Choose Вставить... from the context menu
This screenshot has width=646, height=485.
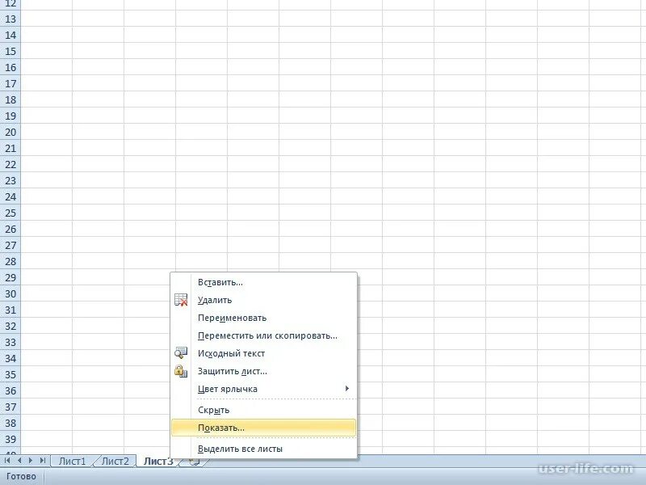pos(264,282)
